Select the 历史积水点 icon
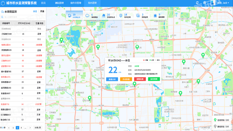The image size is (233, 131). coord(104,16)
